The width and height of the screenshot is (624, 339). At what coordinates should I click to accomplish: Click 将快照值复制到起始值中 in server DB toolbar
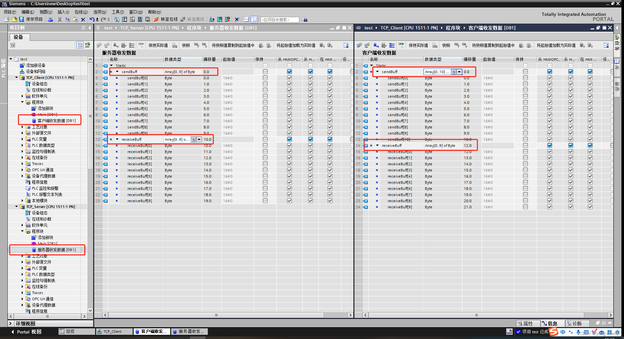233,45
